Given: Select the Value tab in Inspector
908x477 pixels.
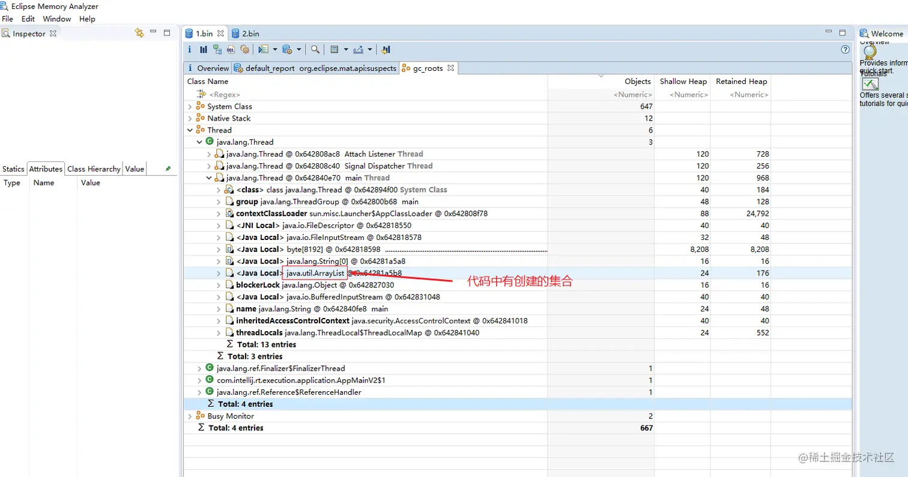Looking at the screenshot, I should (x=135, y=169).
